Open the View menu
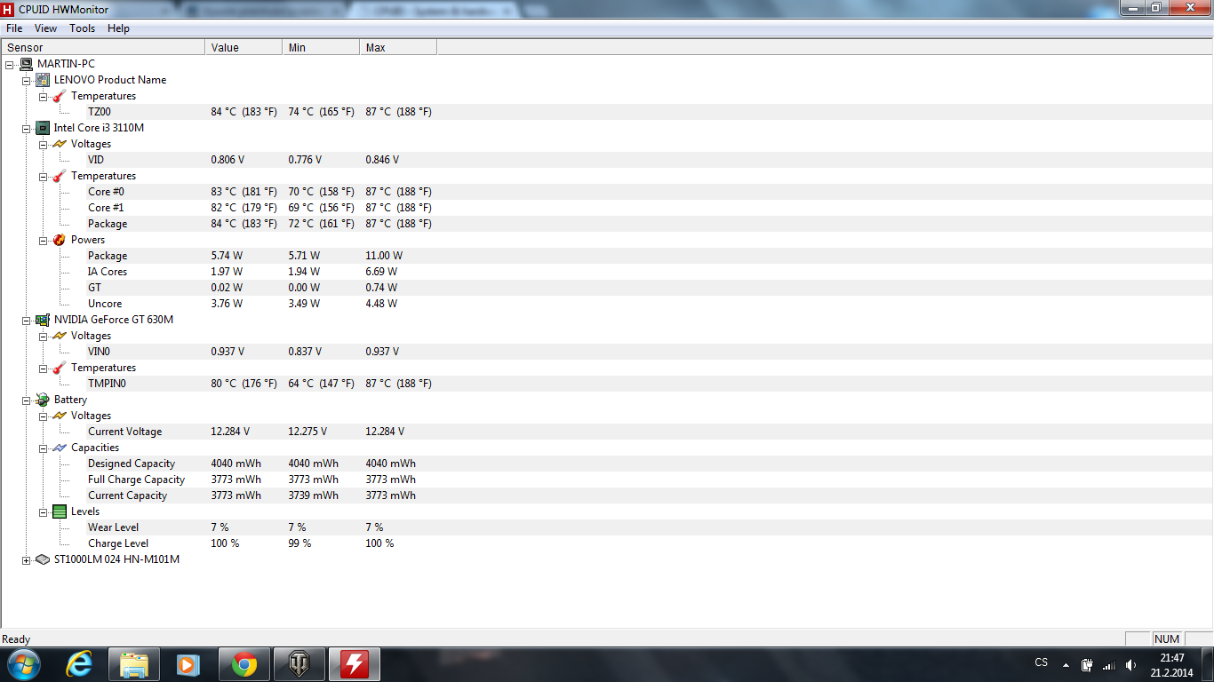 46,28
